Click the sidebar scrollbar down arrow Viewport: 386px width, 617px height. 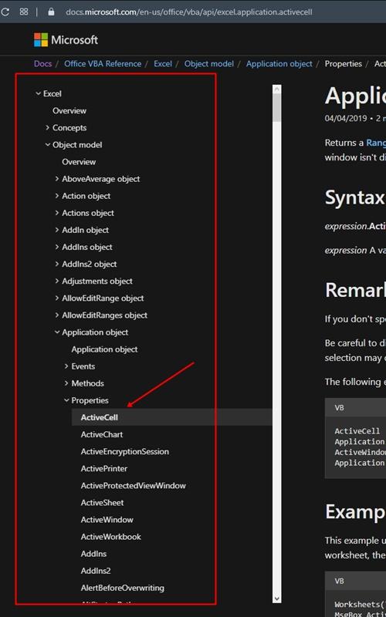click(277, 598)
